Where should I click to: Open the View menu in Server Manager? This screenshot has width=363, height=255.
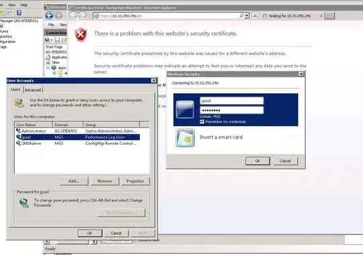click(11, 5)
